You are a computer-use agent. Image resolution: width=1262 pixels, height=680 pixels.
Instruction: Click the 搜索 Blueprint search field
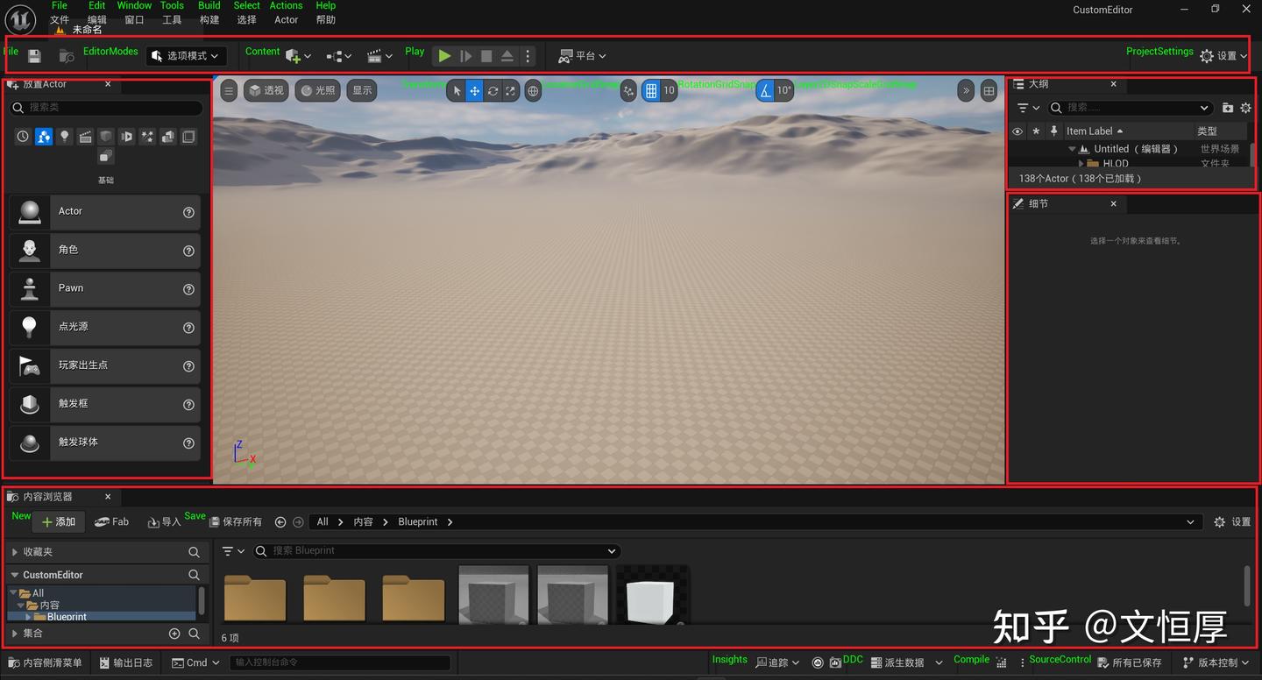[x=436, y=551]
